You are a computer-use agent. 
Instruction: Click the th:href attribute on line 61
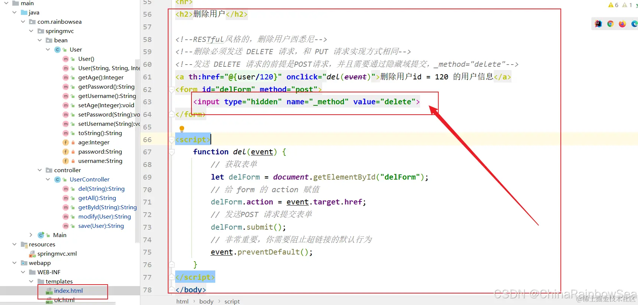click(x=235, y=77)
